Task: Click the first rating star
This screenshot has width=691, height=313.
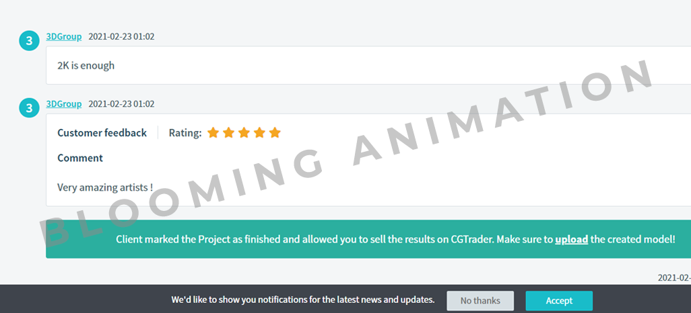Action: click(x=213, y=132)
